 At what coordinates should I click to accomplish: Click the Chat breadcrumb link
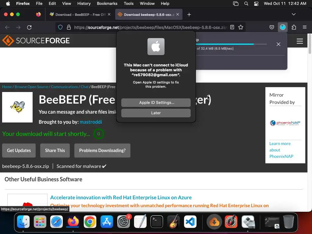pos(84,87)
